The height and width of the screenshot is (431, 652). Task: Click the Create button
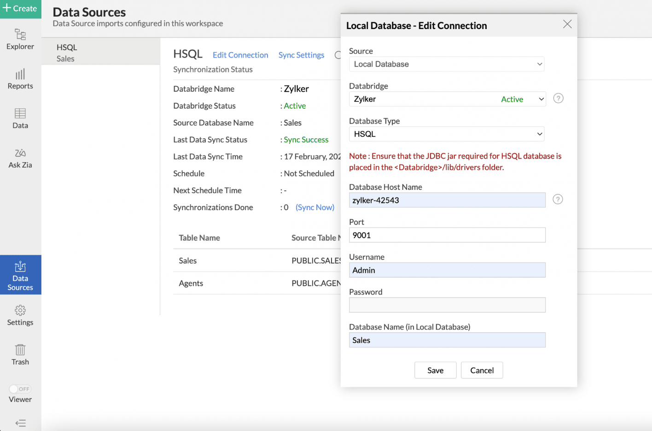pos(20,8)
